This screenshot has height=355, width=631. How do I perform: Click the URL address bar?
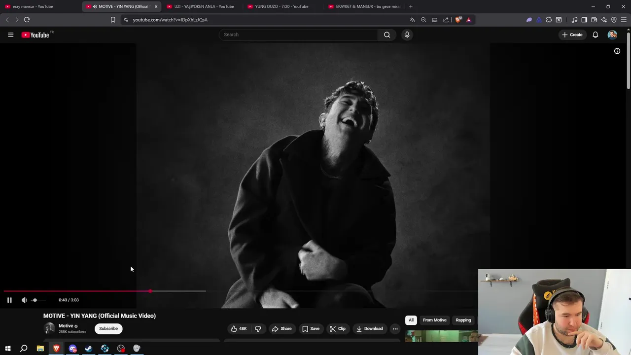(266, 20)
